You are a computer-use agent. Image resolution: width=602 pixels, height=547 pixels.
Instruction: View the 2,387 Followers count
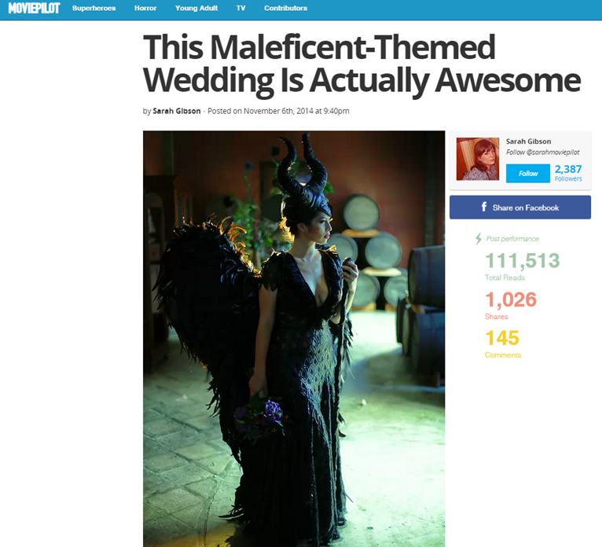pos(568,173)
